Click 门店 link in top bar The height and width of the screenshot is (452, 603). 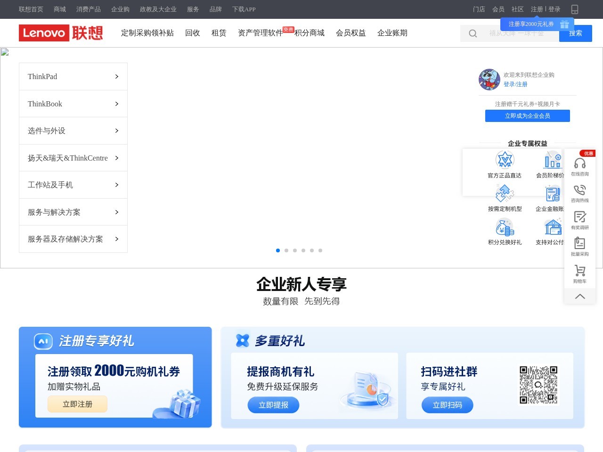point(479,9)
